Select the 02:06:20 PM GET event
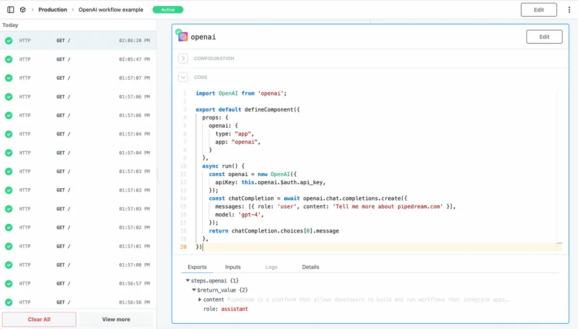Screen dimensions: 578x329 78,41
